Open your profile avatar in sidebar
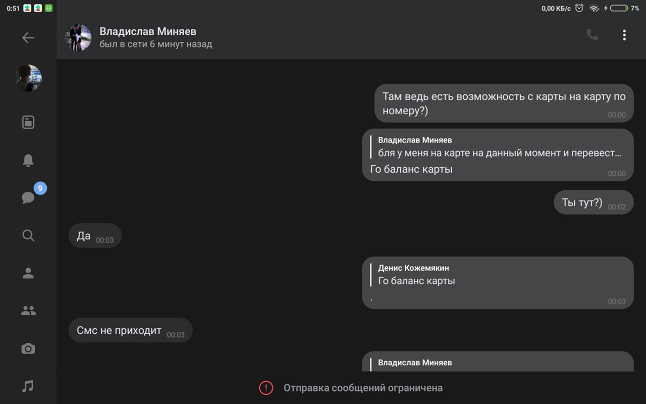This screenshot has width=646, height=404. click(x=28, y=78)
